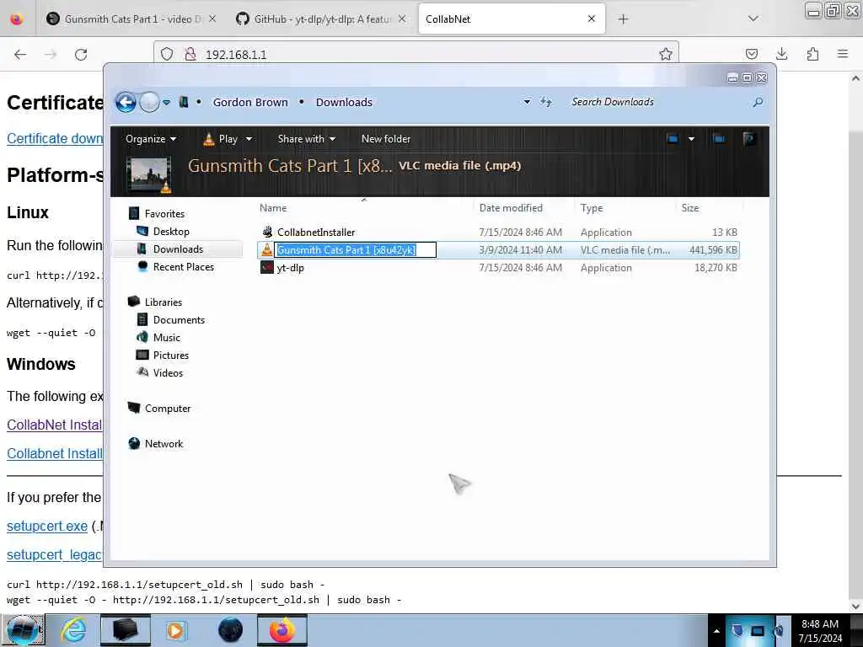863x647 pixels.
Task: Open the Firefox downloads panel
Action: [x=781, y=54]
